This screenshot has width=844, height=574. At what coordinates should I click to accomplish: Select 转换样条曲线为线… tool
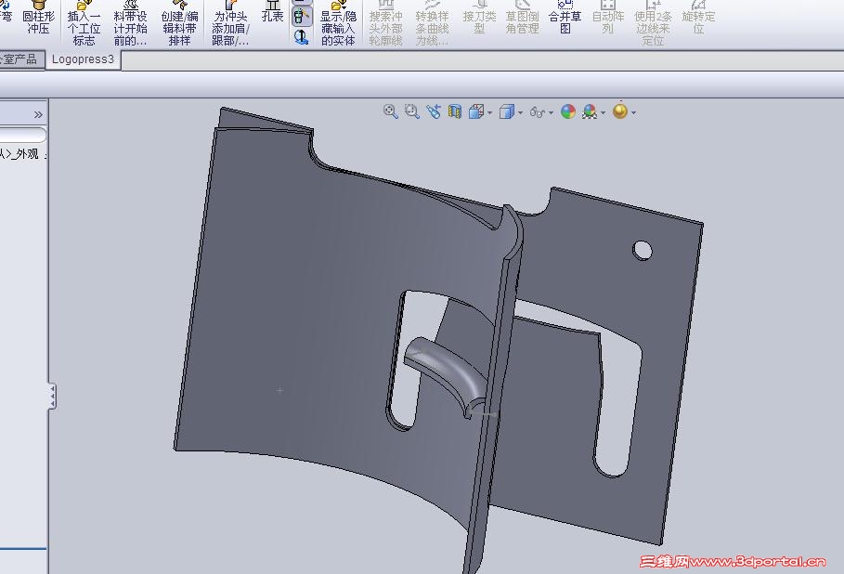click(x=432, y=22)
